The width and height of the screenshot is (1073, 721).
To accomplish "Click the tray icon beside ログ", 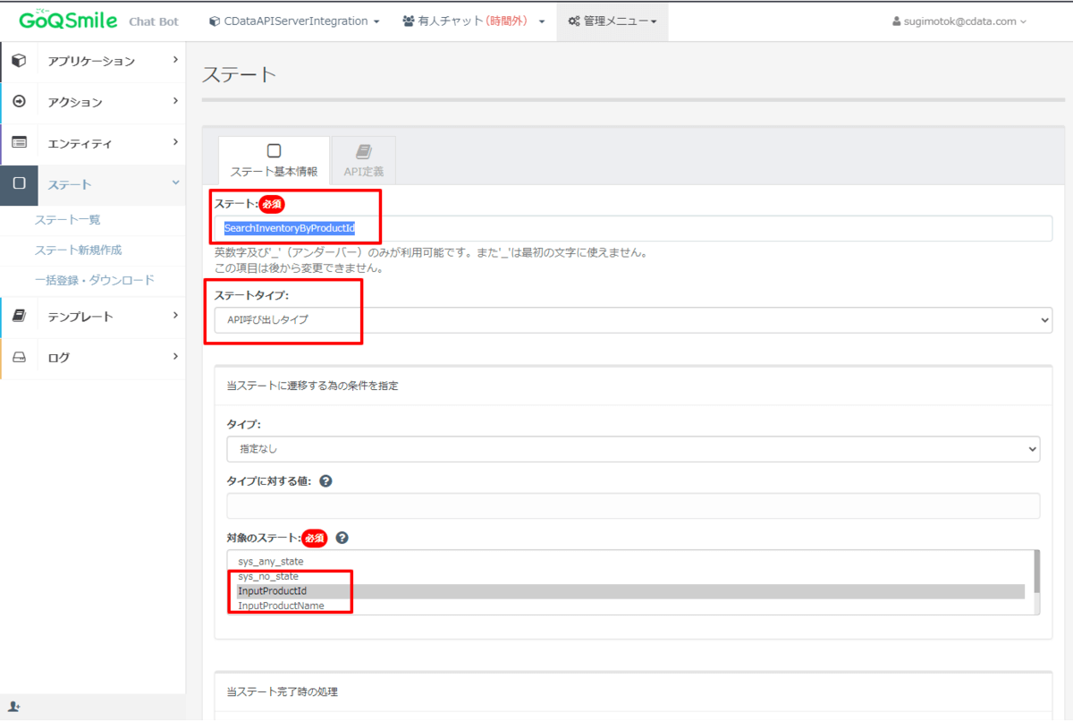I will (19, 357).
